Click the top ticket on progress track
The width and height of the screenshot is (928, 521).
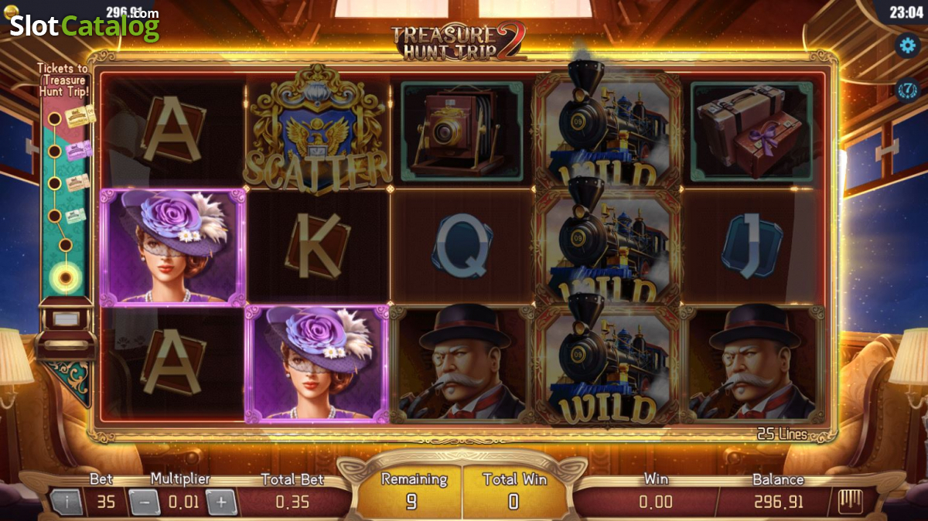pyautogui.click(x=80, y=116)
